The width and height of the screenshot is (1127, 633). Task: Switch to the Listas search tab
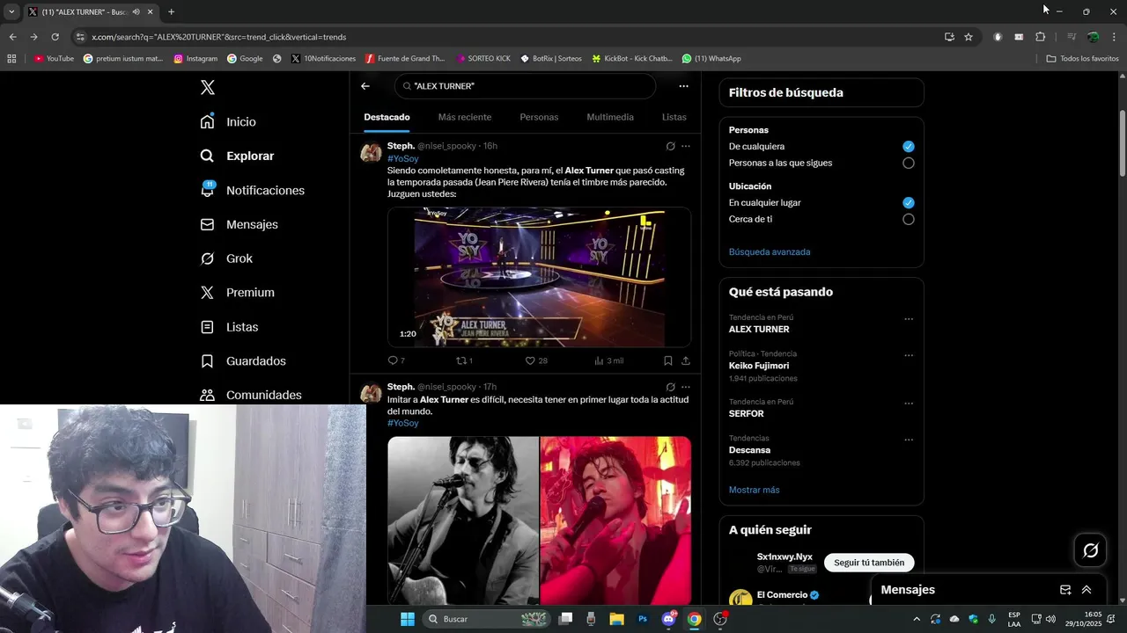tap(674, 117)
